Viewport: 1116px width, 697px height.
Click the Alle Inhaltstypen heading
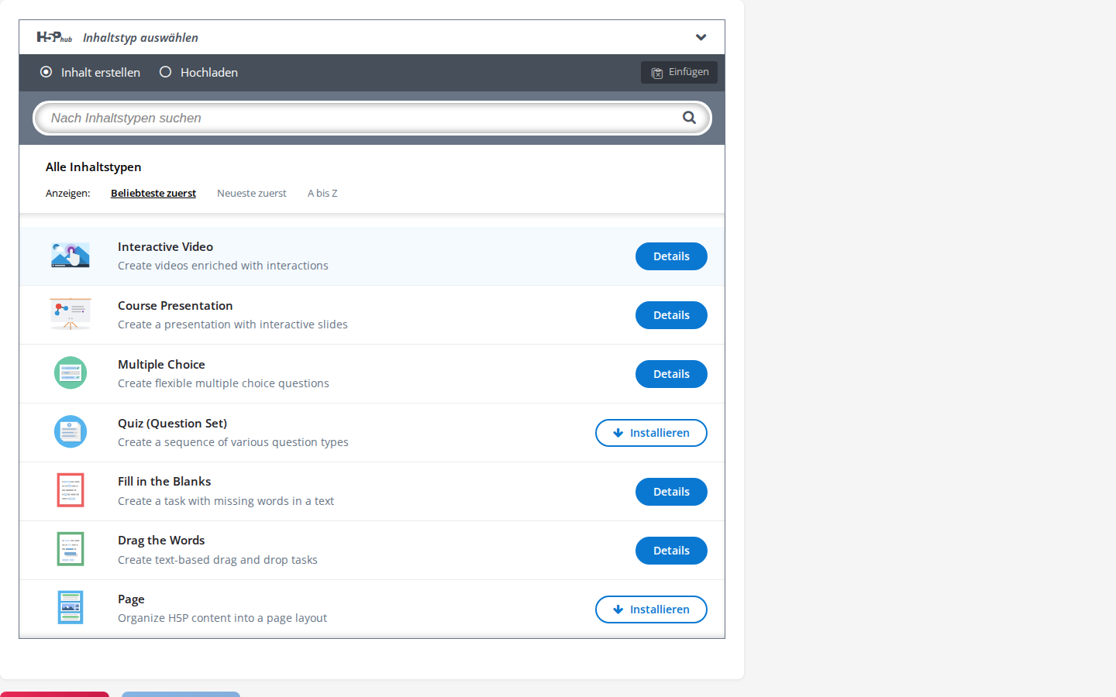(93, 167)
